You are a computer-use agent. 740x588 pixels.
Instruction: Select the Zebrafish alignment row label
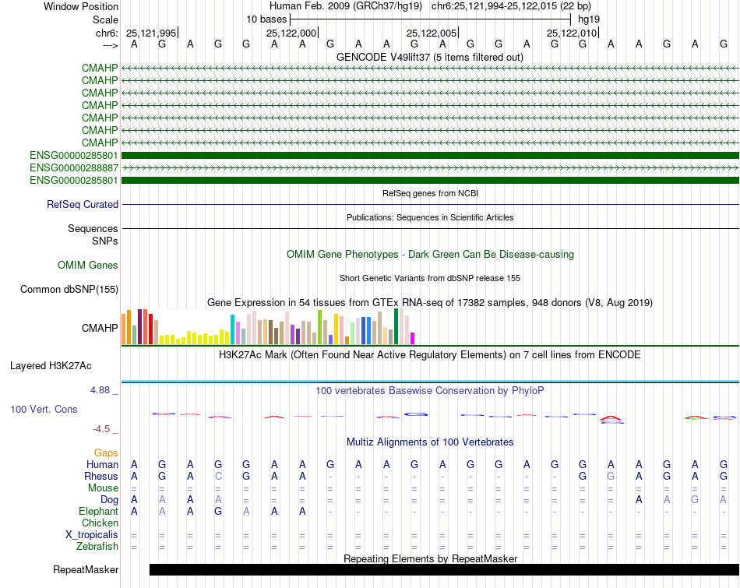tap(97, 547)
